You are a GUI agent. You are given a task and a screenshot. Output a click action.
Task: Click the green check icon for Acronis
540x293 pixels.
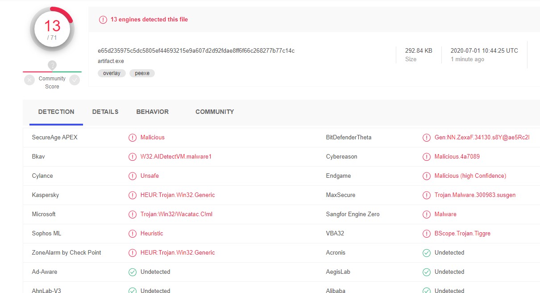point(426,253)
